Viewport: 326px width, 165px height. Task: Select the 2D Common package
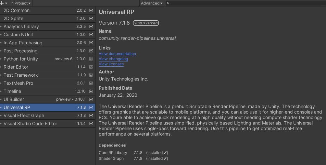click(48, 10)
